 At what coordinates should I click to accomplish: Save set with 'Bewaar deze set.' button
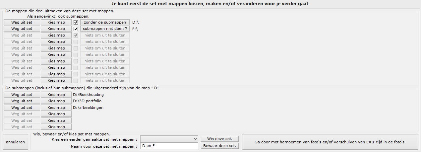(x=220, y=146)
